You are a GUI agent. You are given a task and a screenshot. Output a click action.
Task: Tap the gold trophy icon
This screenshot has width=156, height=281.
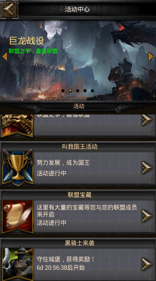click(x=18, y=168)
